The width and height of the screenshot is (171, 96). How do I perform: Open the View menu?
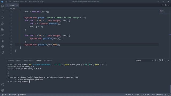pos(22,2)
